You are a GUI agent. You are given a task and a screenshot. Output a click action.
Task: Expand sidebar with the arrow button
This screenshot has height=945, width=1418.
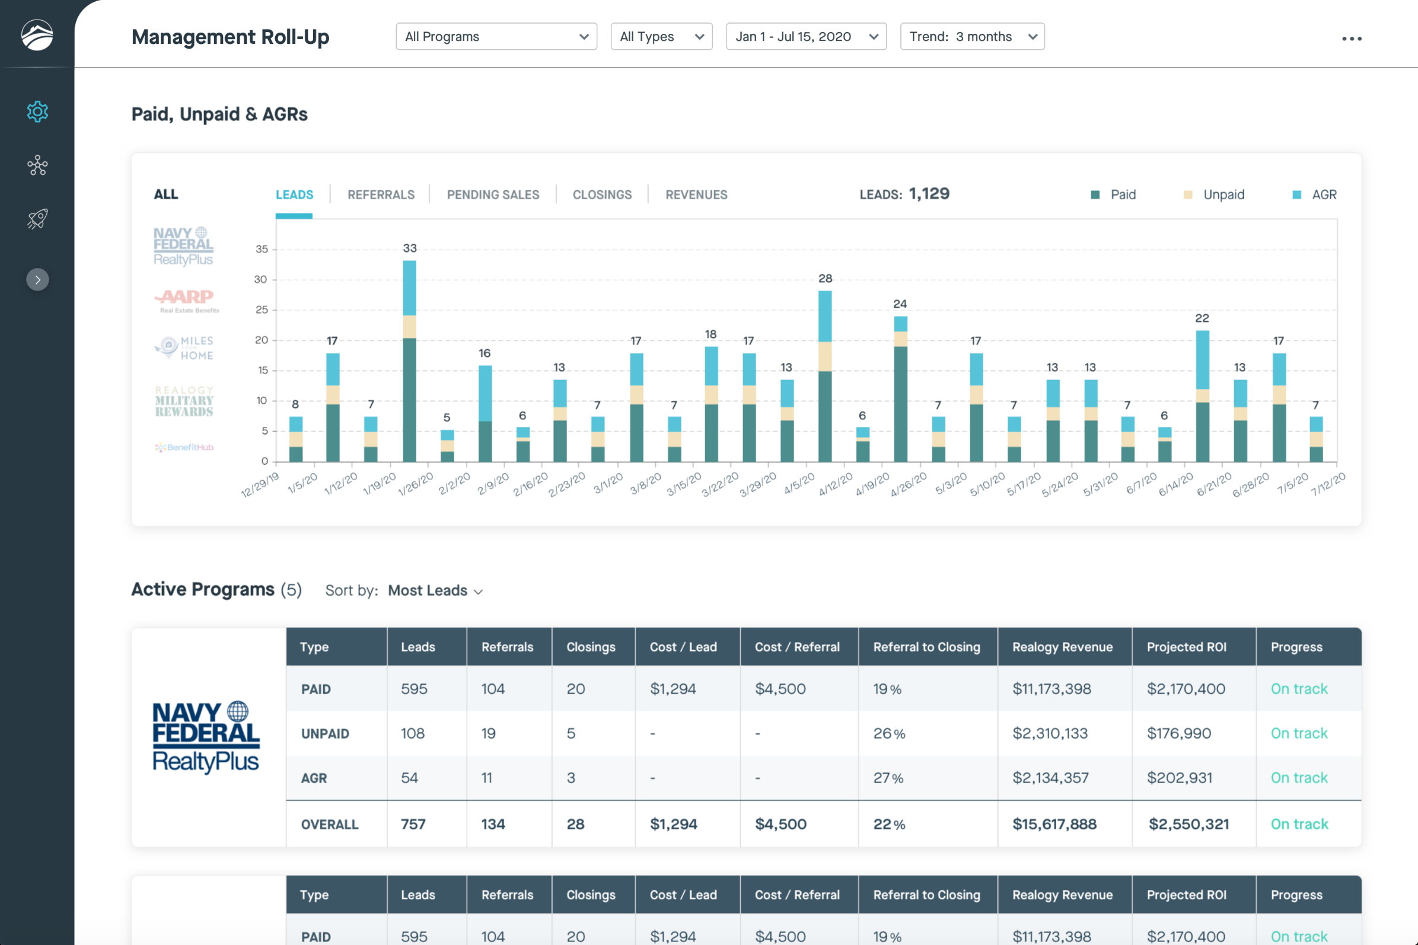tap(37, 280)
